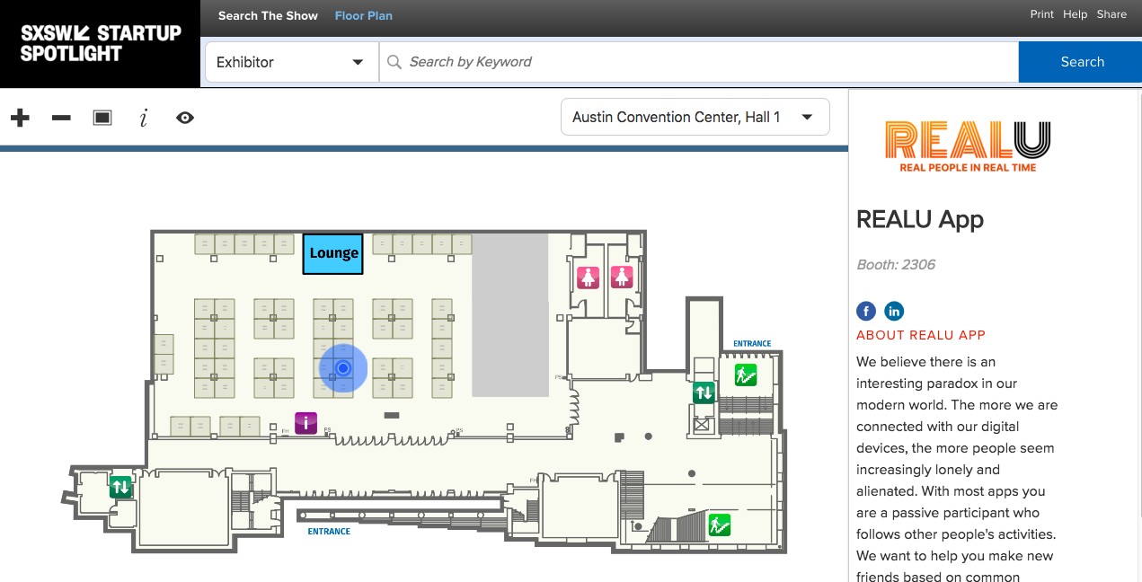Click the elevator icon near top-right entrance
The image size is (1142, 582).
pyautogui.click(x=704, y=392)
